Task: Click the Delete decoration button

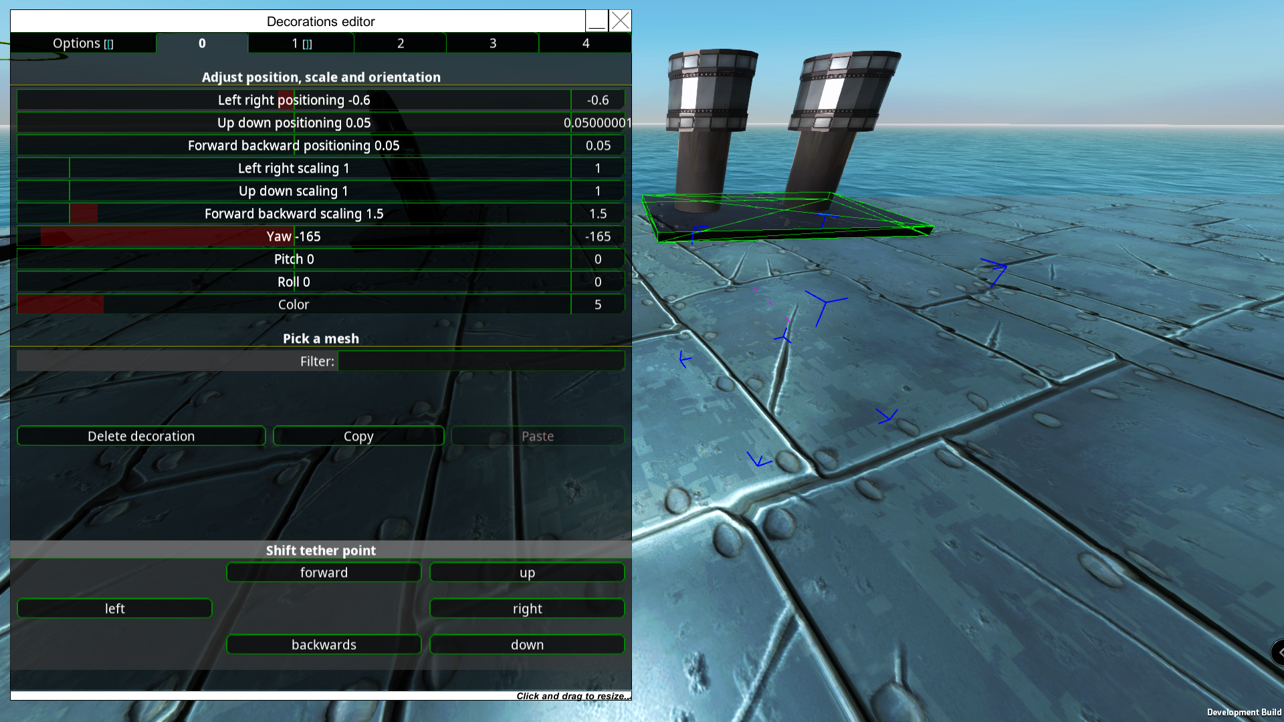Action: 141,436
